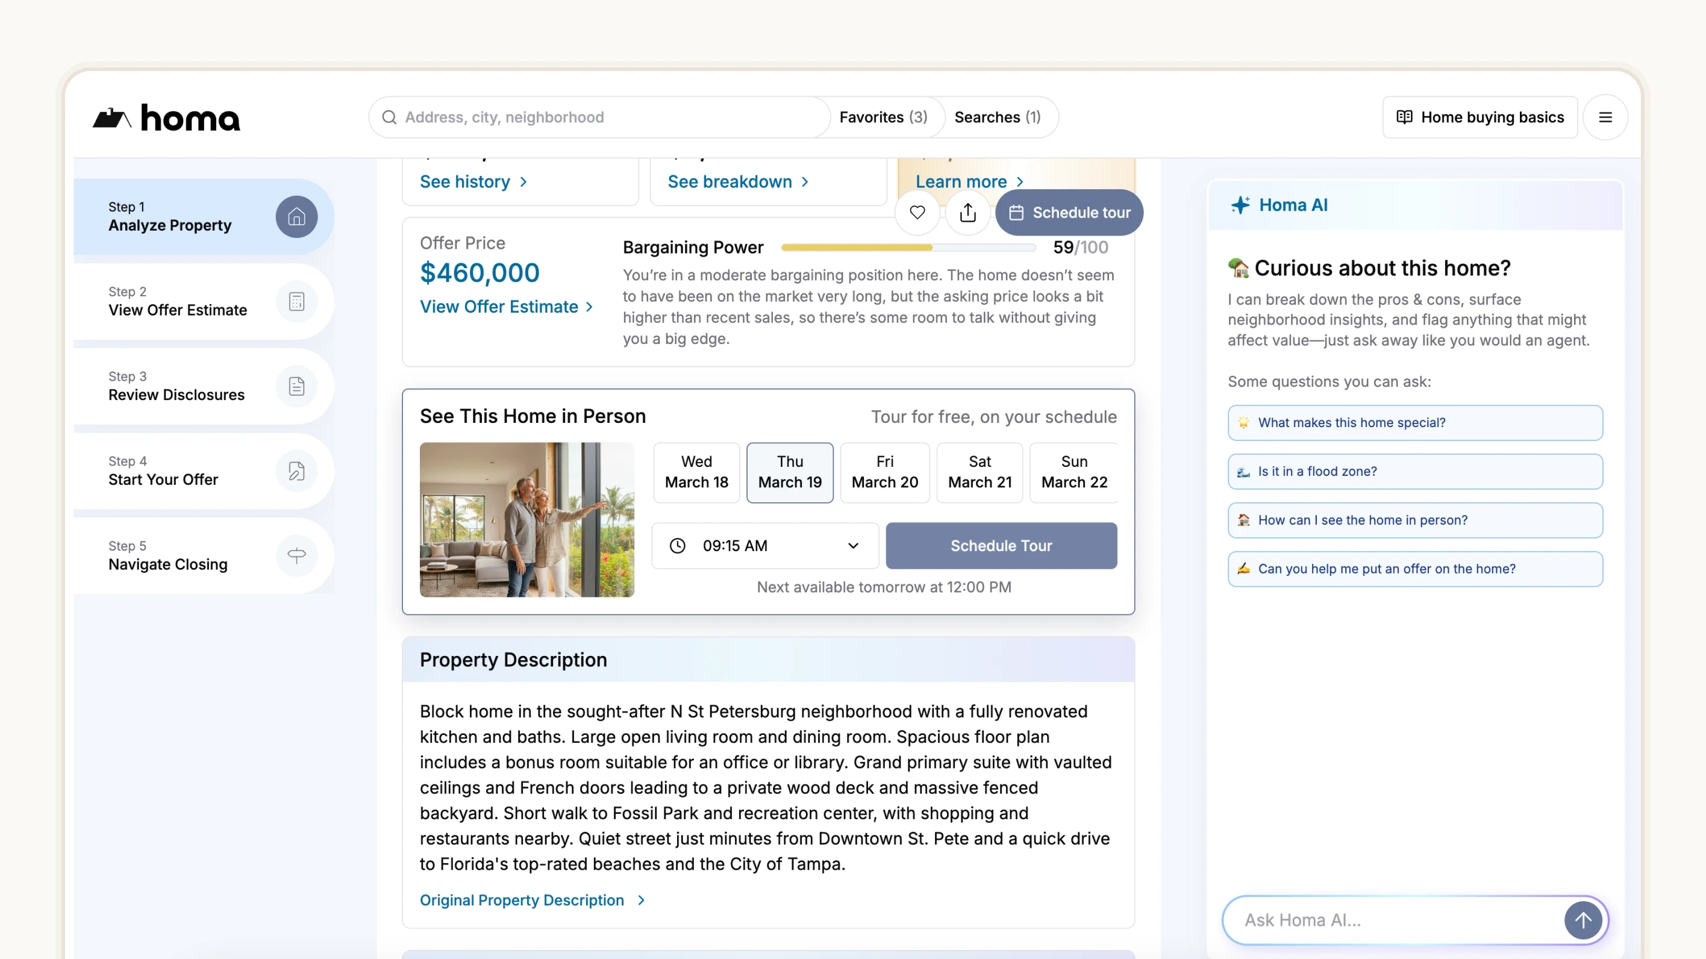The image size is (1706, 959).
Task: Click the share upload icon
Action: pos(967,213)
